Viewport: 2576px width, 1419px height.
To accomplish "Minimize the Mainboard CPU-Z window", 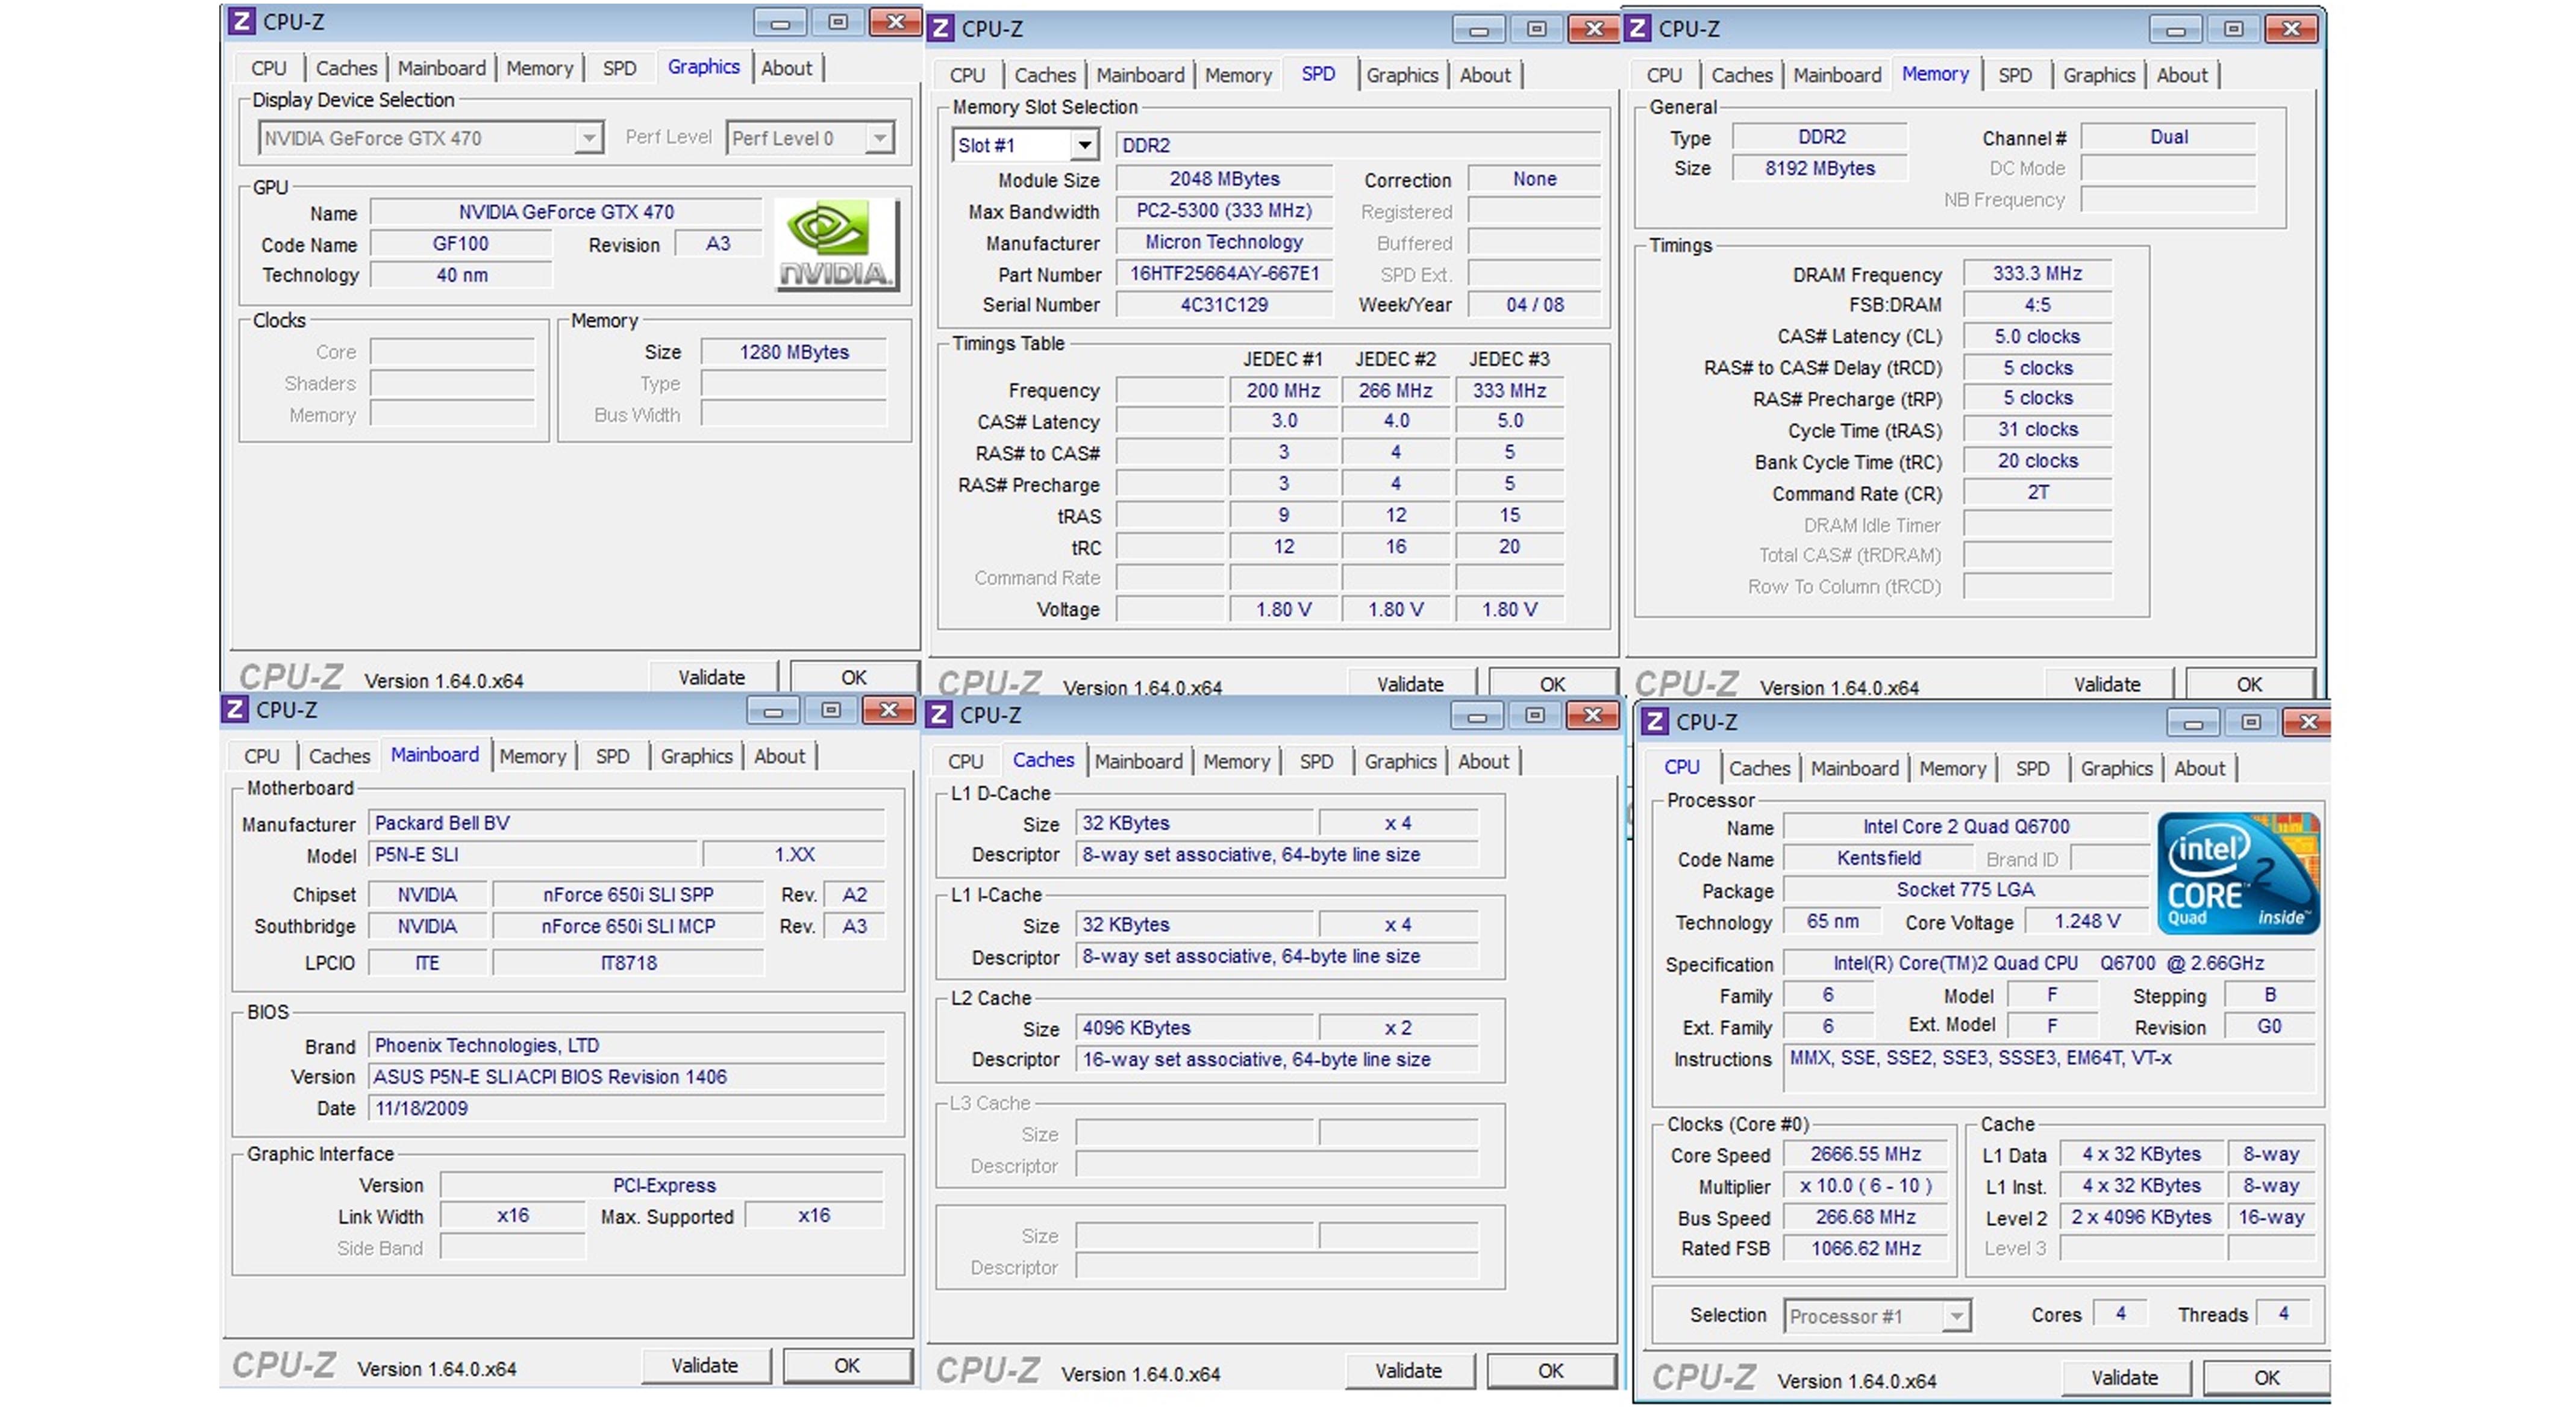I will pyautogui.click(x=774, y=710).
